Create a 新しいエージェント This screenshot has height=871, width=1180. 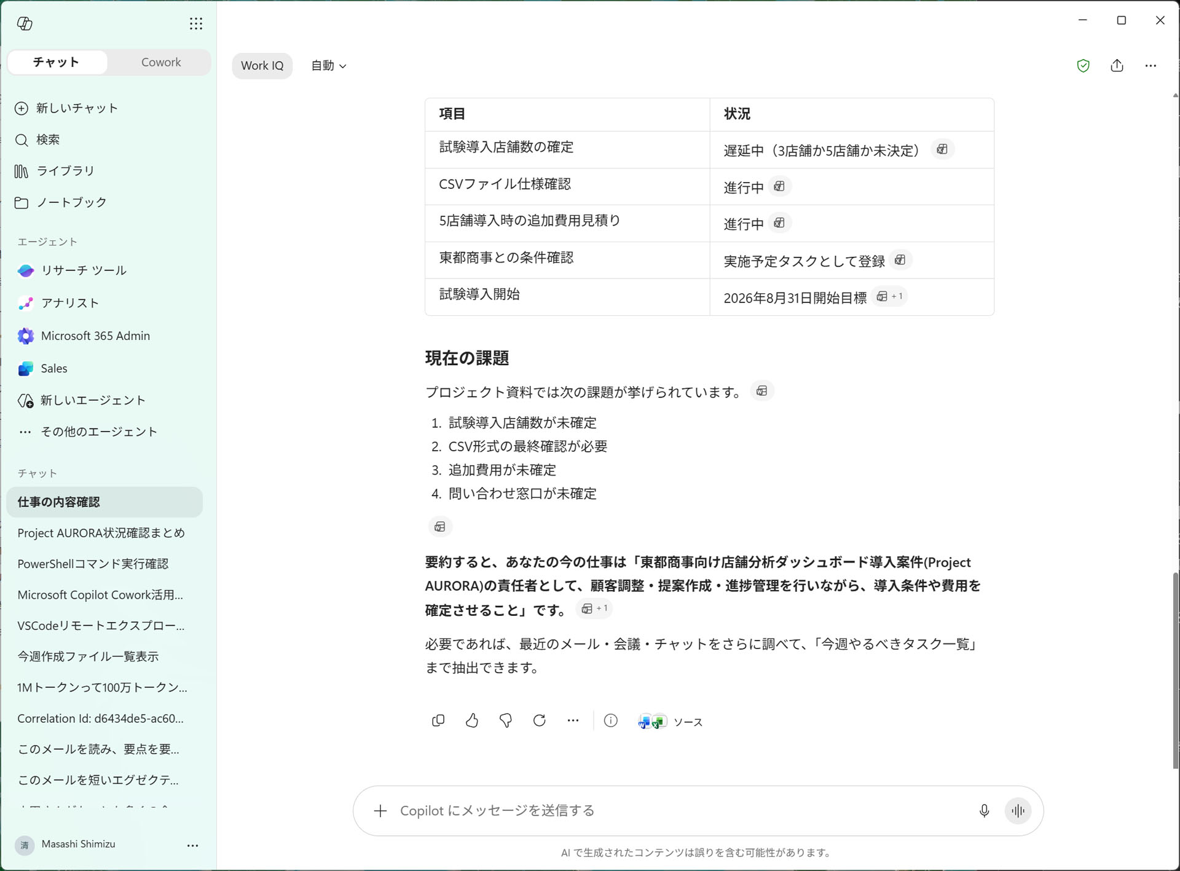click(x=82, y=400)
